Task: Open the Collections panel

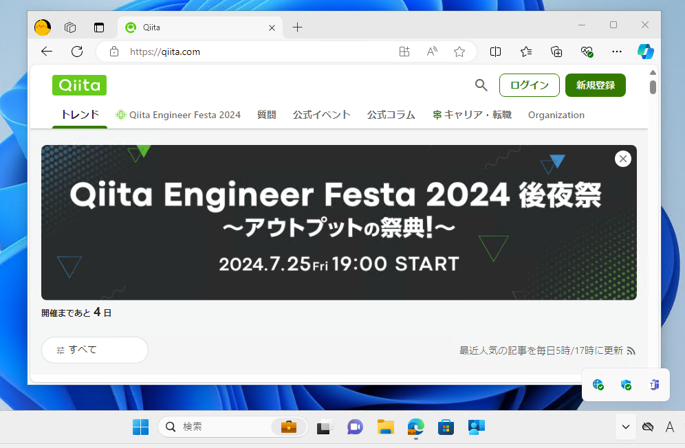Action: click(x=556, y=52)
